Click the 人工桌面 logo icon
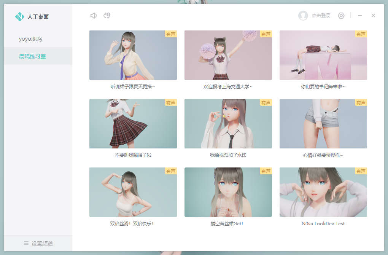The image size is (388, 255). click(x=19, y=17)
